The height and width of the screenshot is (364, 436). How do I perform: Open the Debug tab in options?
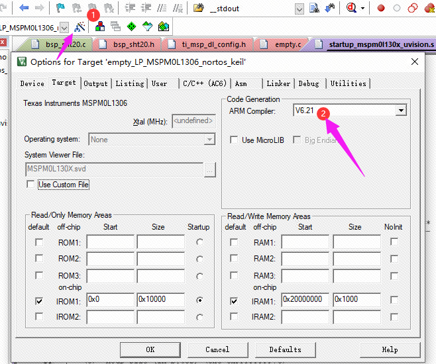point(308,83)
